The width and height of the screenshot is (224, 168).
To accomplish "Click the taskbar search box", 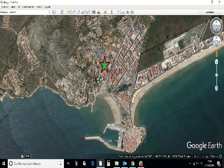I will [x=36, y=164].
